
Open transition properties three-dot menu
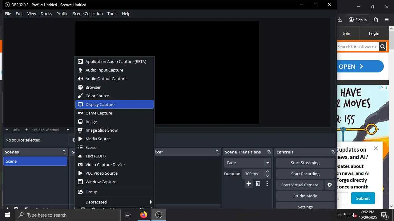pyautogui.click(x=267, y=184)
